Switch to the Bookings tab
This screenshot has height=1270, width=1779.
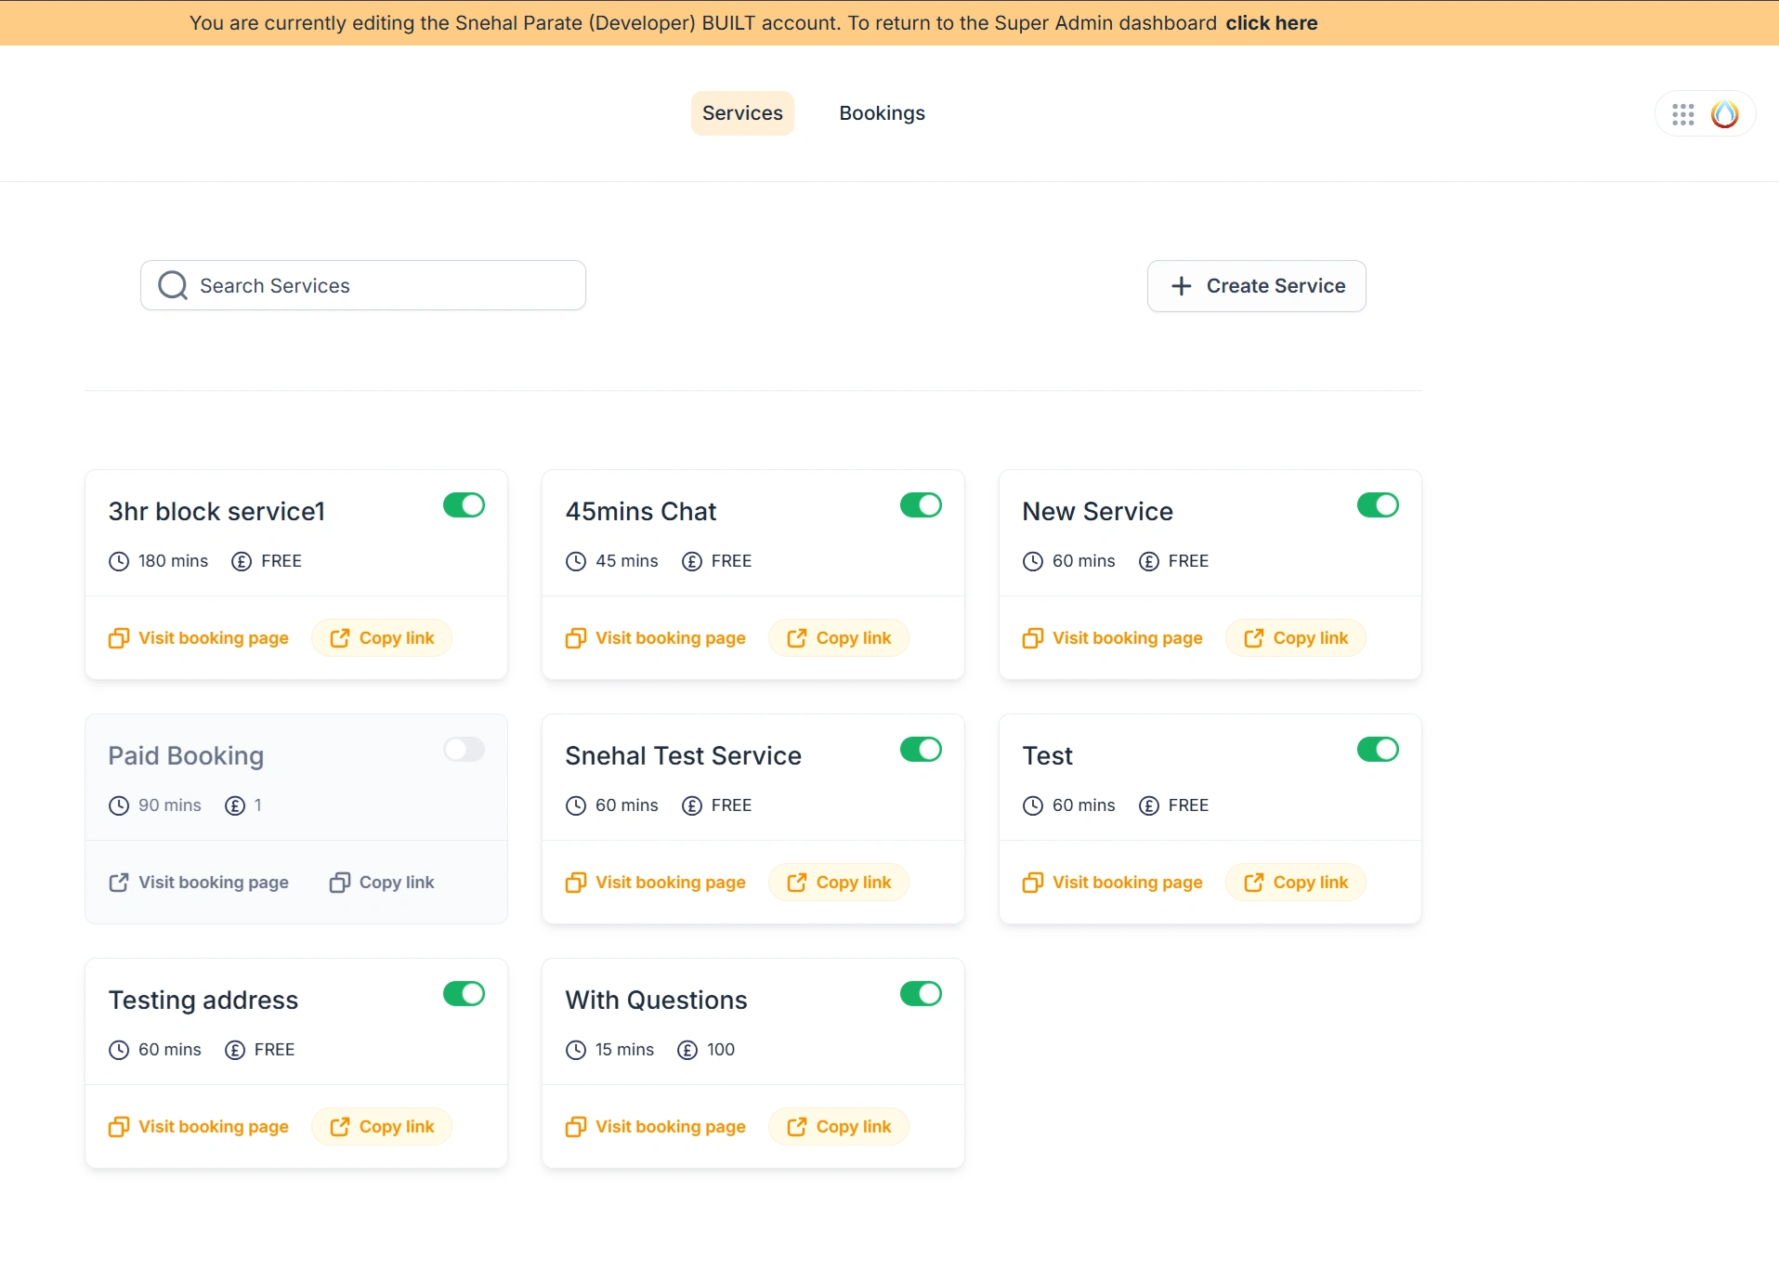882,113
